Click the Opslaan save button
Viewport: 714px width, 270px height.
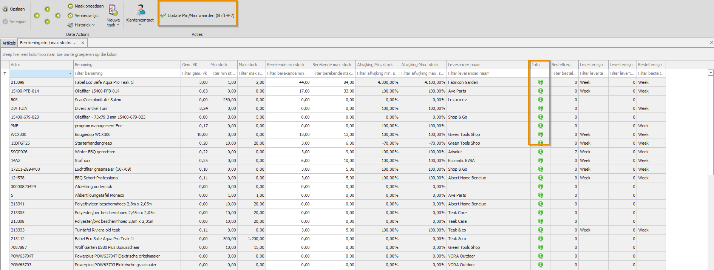tap(14, 9)
